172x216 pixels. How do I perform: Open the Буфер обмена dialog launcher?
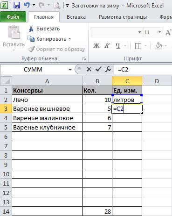pos(84,58)
